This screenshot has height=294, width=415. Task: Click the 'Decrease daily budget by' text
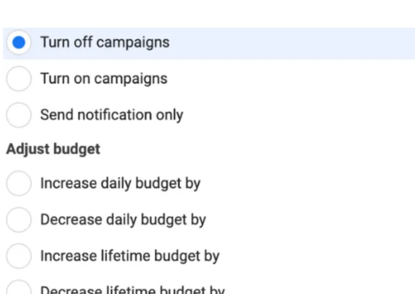(123, 220)
